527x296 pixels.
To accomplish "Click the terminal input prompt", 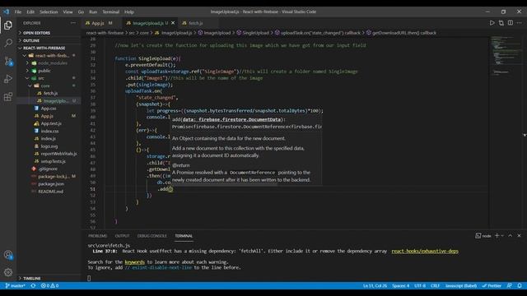I will point(89,278).
